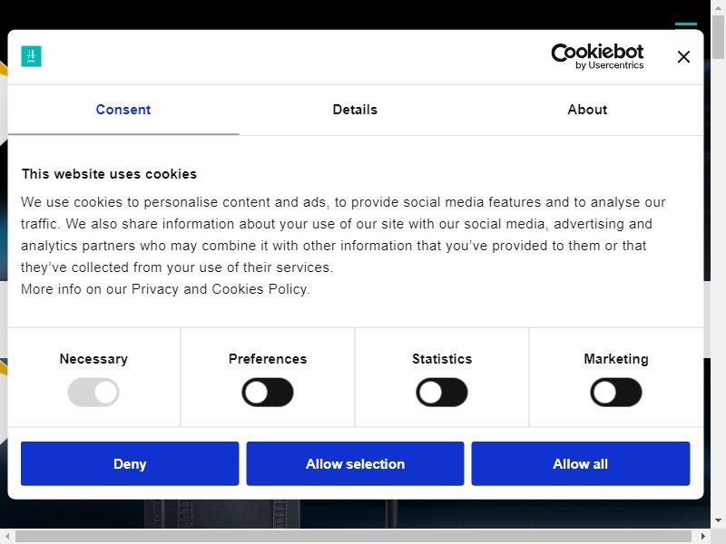Click the teal company logo icon
The image size is (726, 544).
(x=31, y=56)
